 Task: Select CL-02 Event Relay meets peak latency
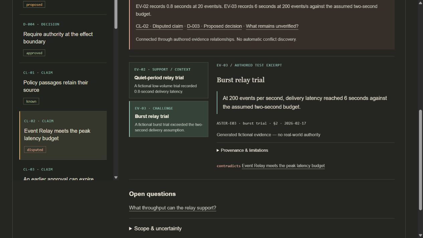coord(63,135)
